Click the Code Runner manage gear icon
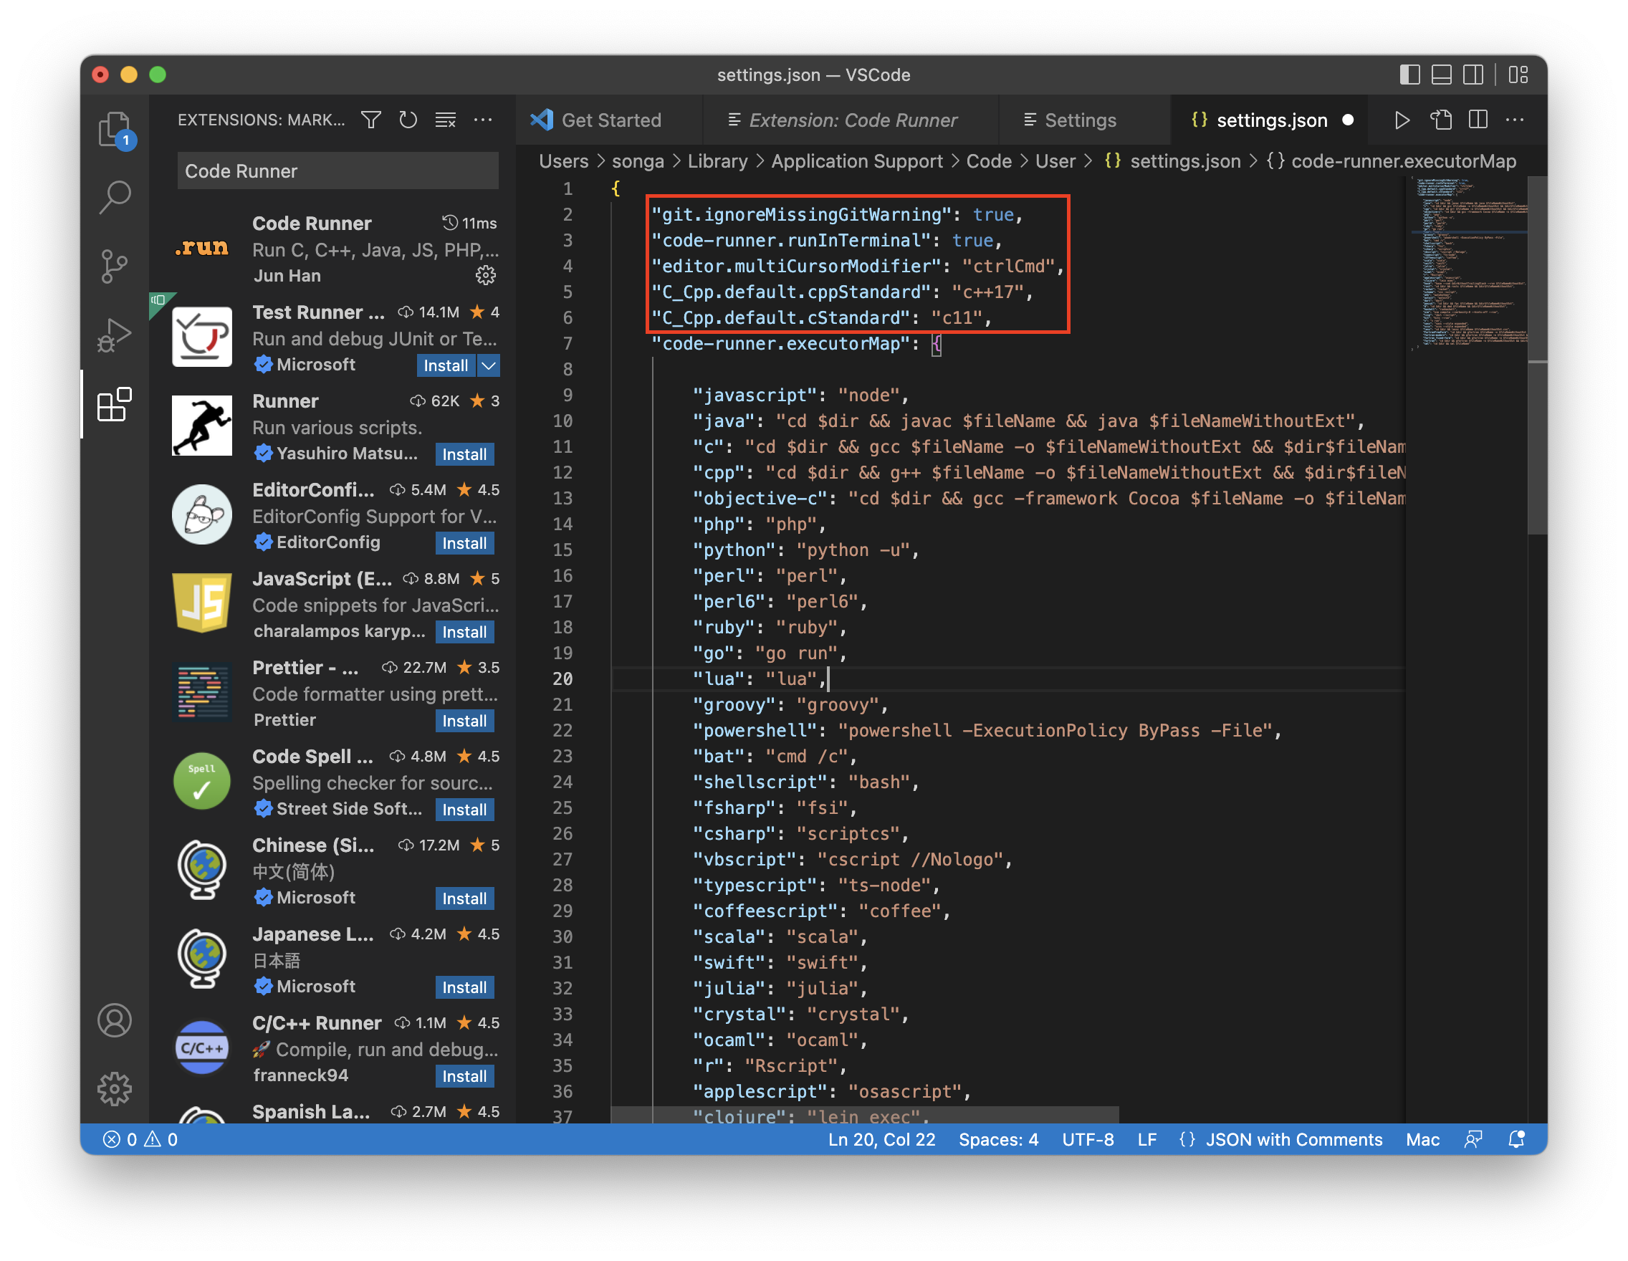The image size is (1628, 1261). (x=485, y=276)
